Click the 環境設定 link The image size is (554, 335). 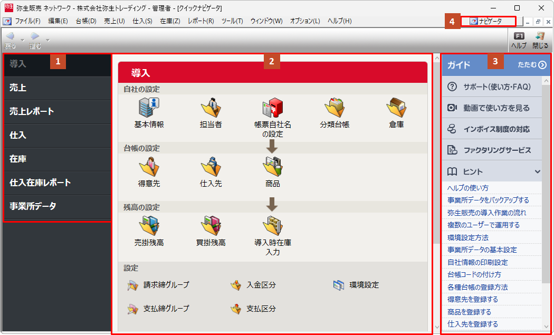pyautogui.click(x=364, y=285)
